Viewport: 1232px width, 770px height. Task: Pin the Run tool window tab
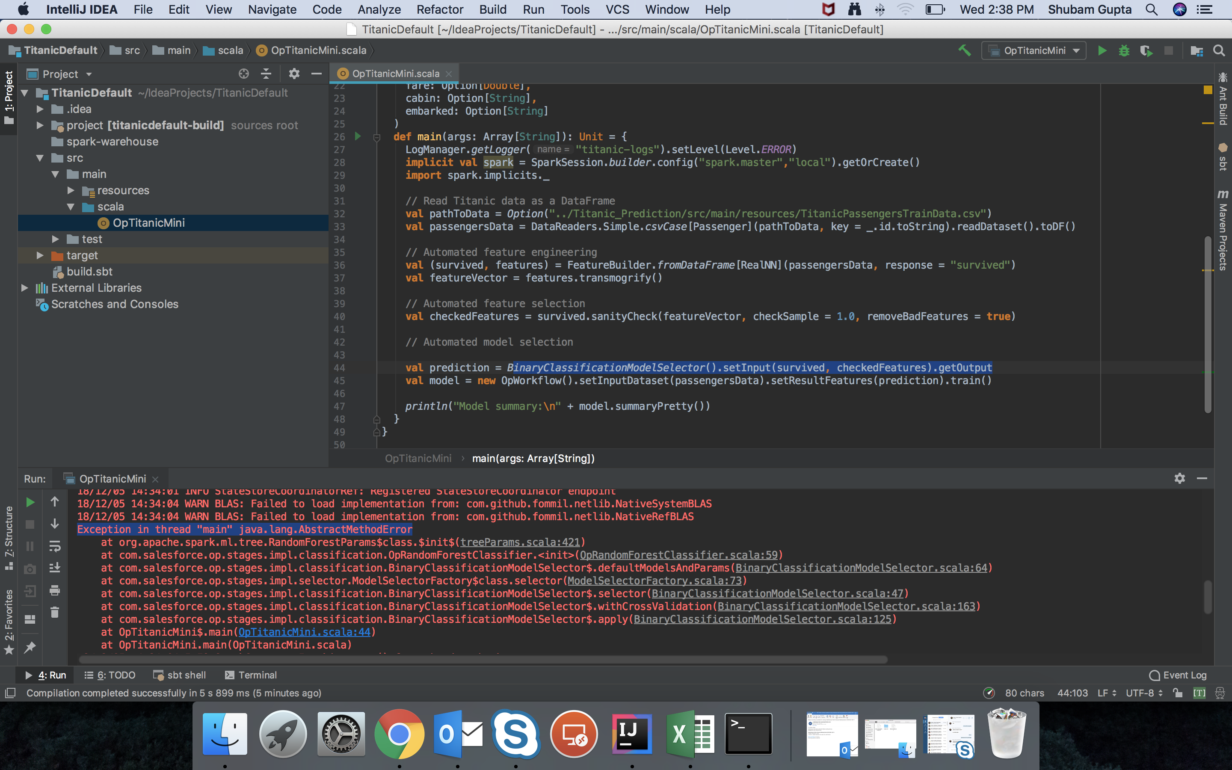click(29, 647)
